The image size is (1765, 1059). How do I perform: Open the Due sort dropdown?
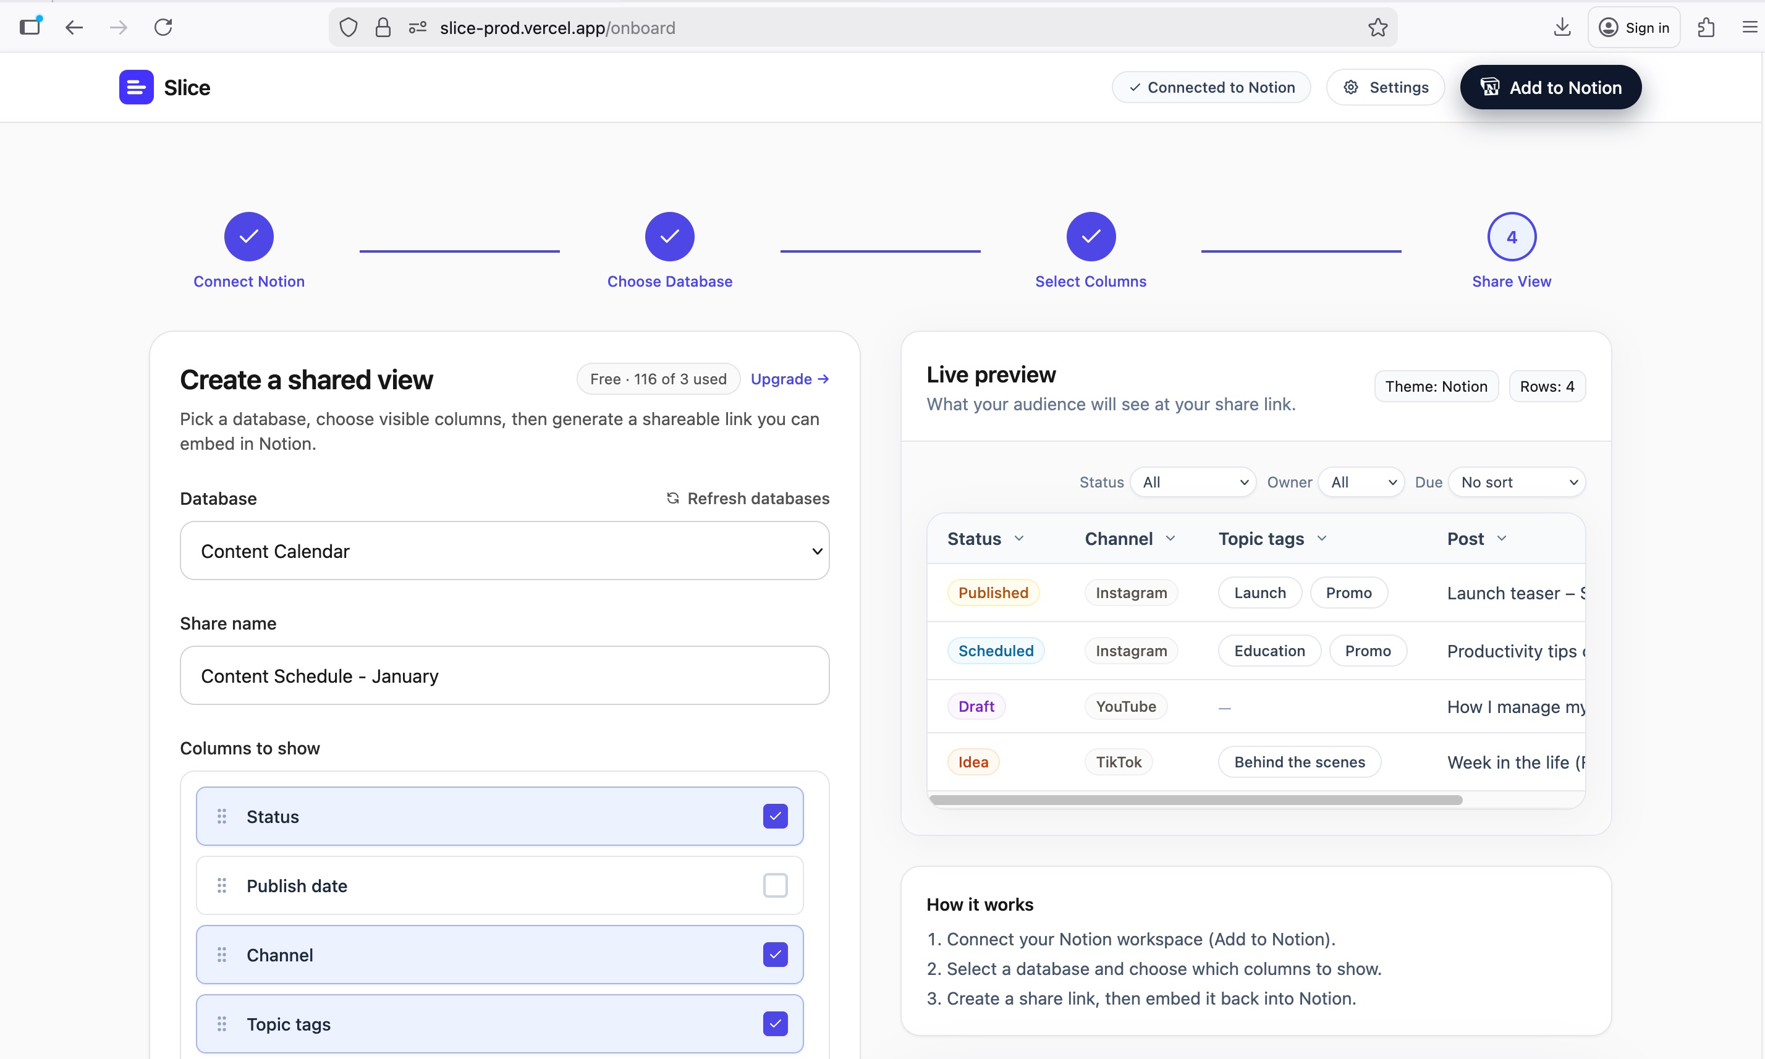click(x=1517, y=483)
